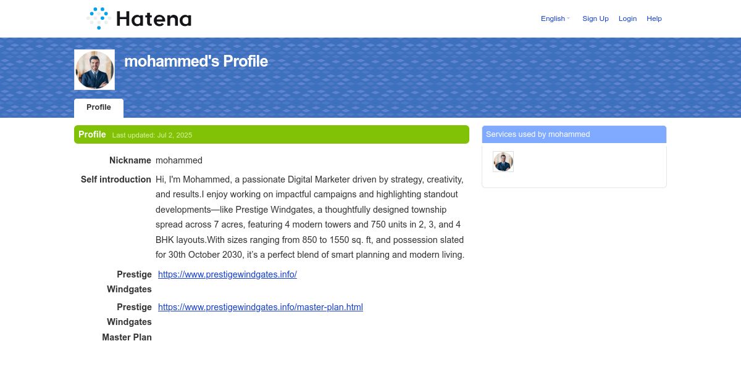Click the green Profile section header
Image resolution: width=741 pixels, height=370 pixels.
click(x=272, y=134)
